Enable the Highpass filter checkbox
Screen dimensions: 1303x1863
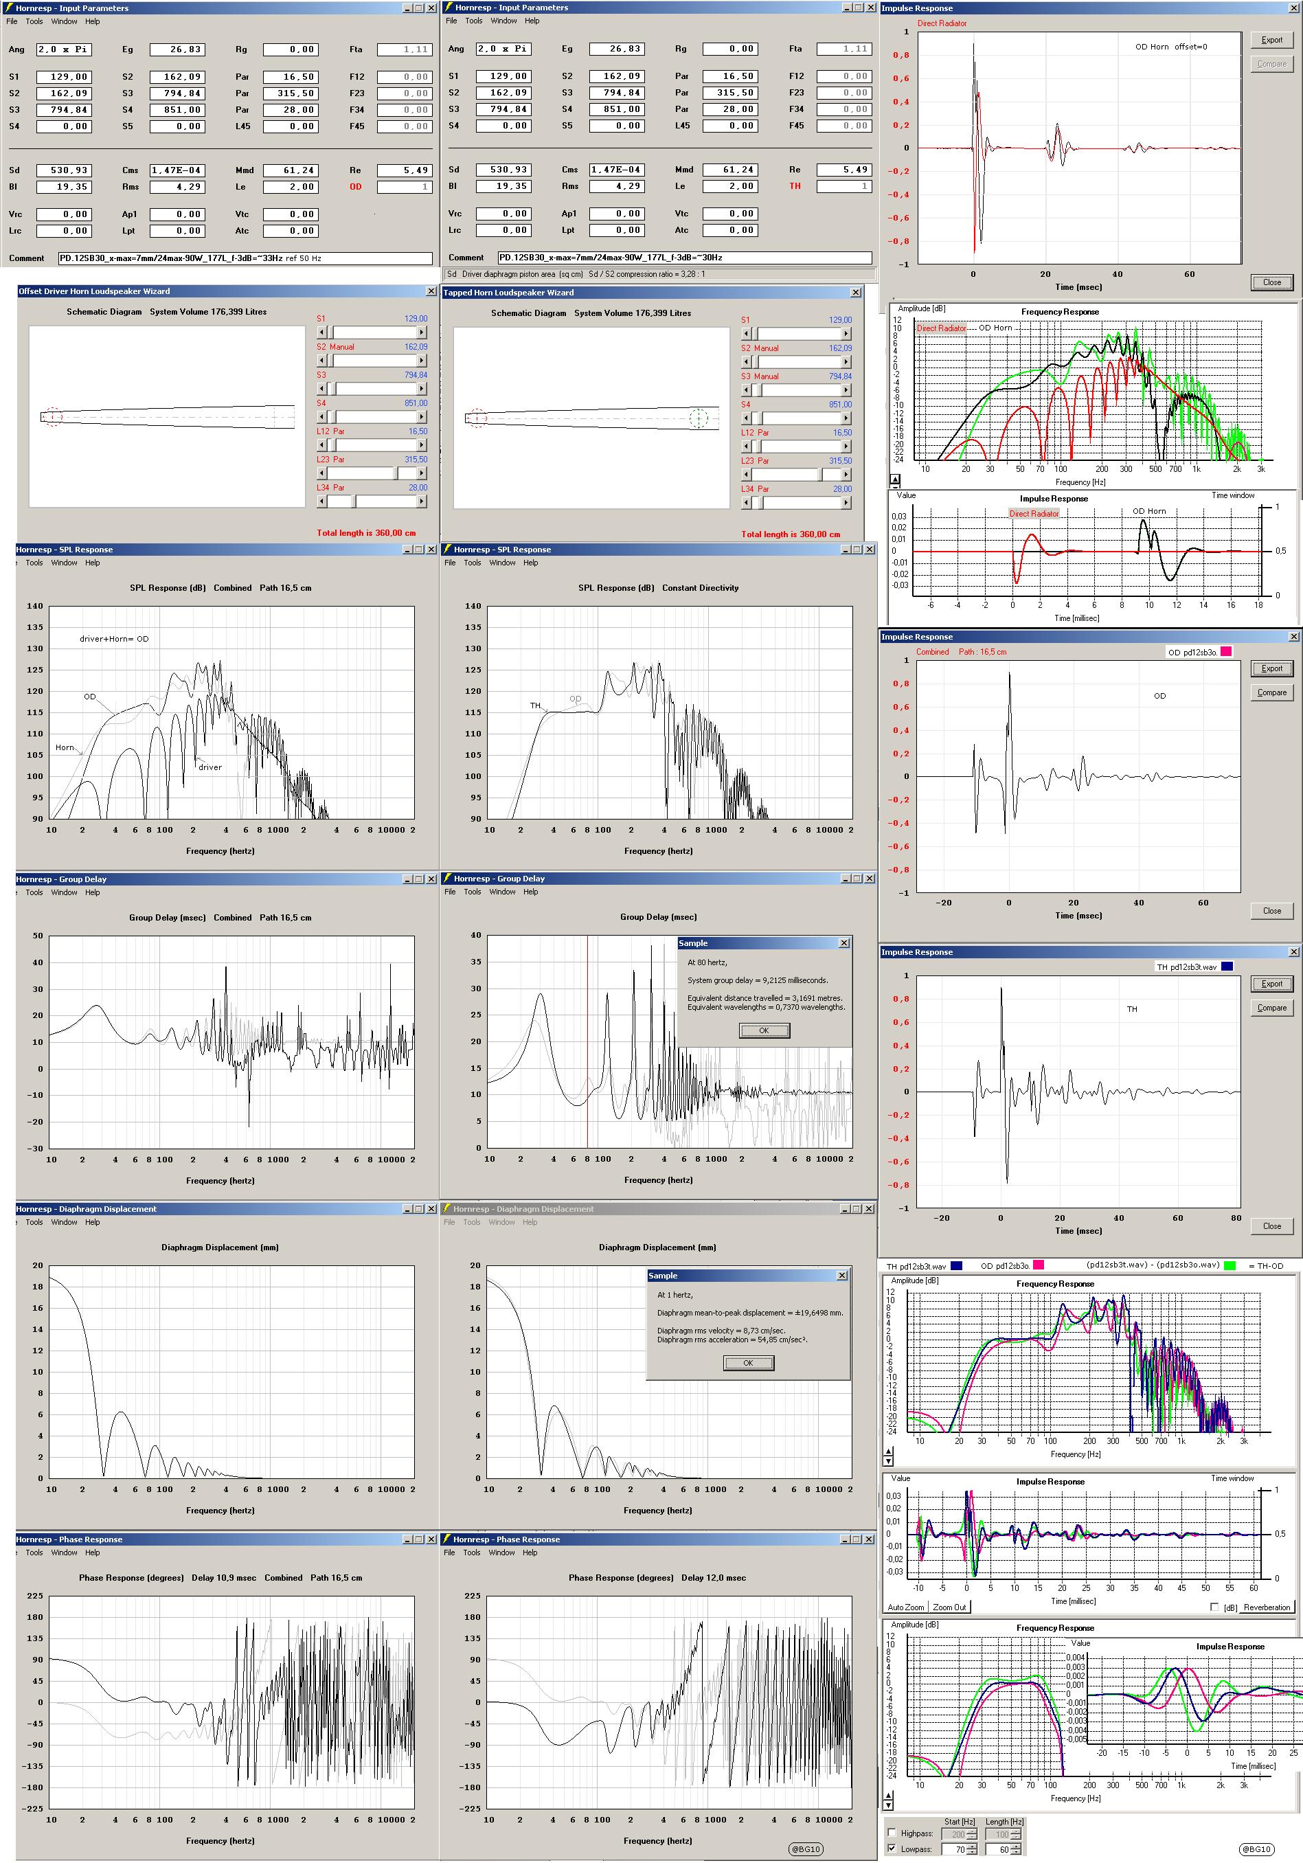point(892,1833)
